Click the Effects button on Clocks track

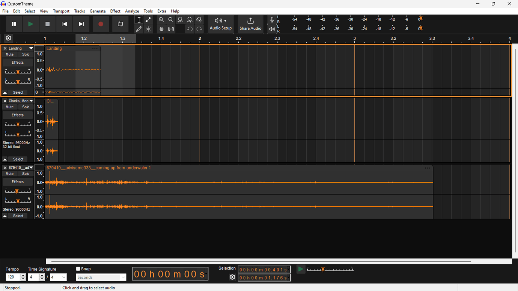(x=17, y=115)
